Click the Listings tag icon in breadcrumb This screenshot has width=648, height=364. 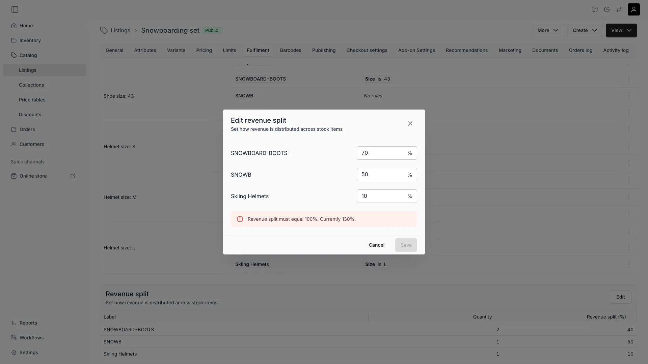tap(104, 30)
